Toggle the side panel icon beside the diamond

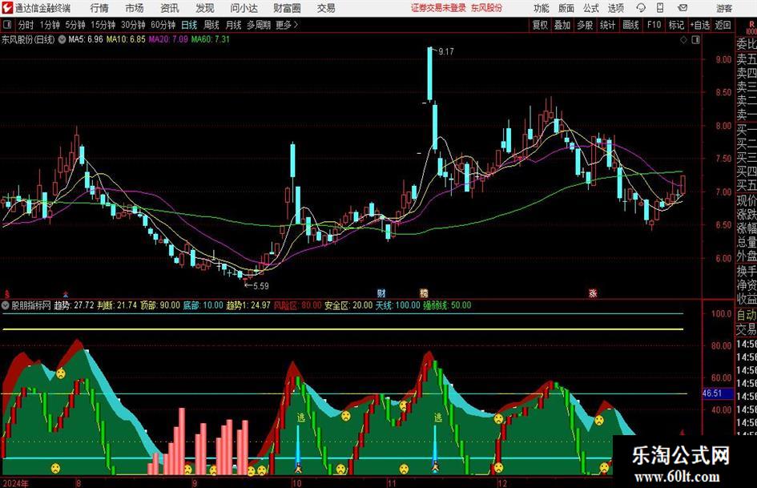[x=695, y=40]
